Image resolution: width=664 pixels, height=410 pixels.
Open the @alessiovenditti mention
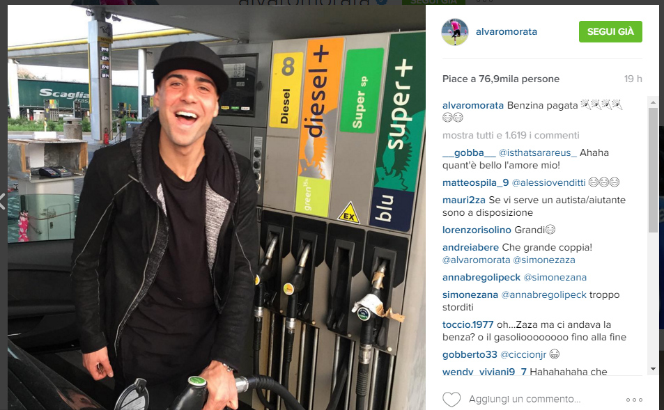[x=548, y=182]
